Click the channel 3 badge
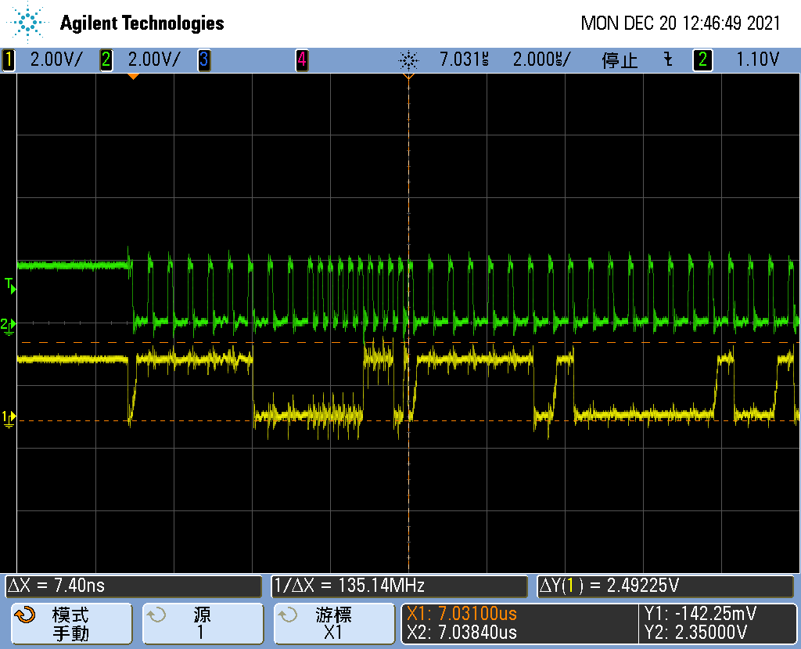801x649 pixels. coord(203,60)
